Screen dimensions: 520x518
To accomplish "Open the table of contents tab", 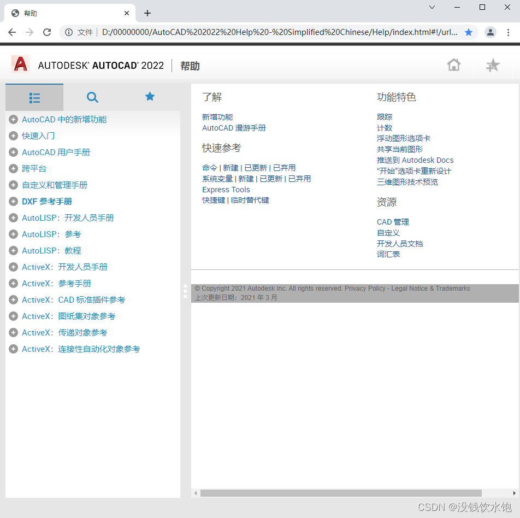I will coord(34,98).
